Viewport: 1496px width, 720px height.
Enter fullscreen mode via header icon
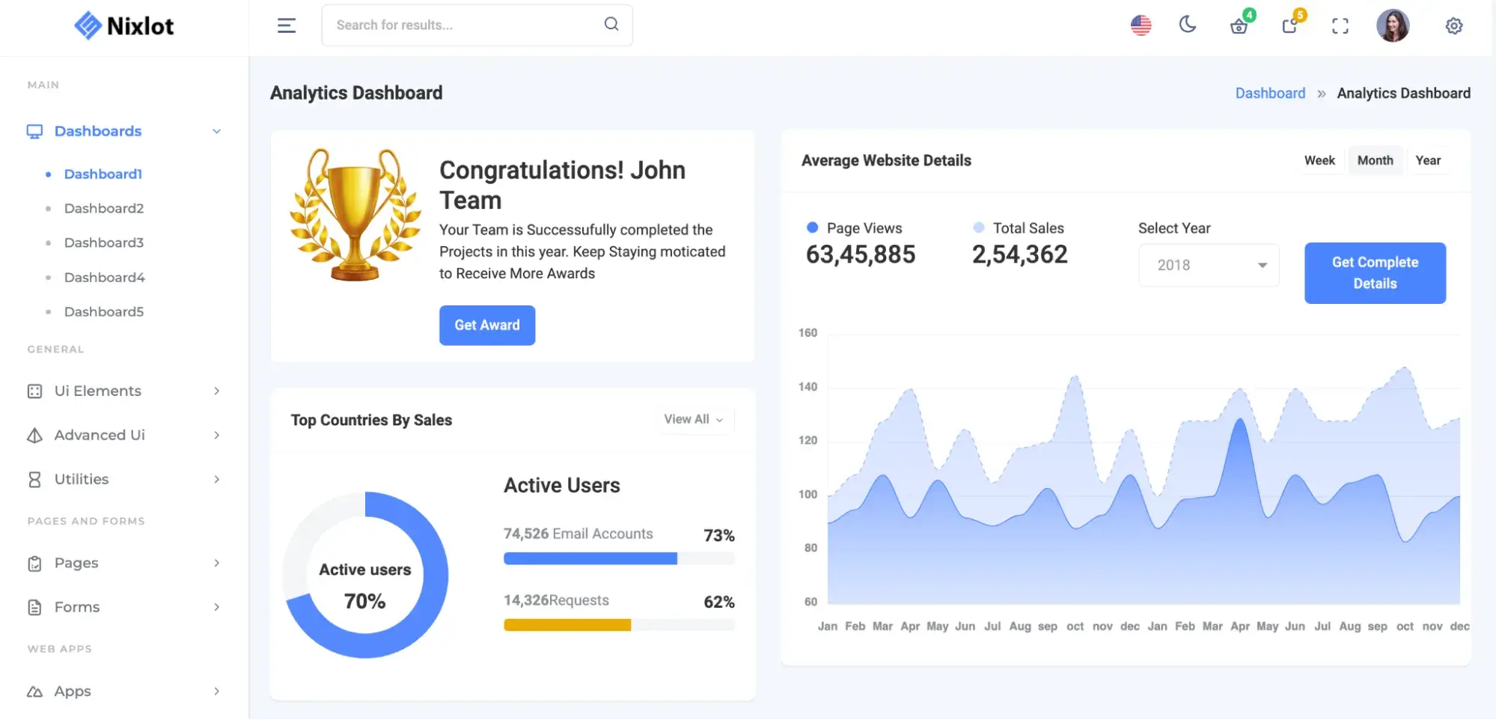pos(1340,26)
